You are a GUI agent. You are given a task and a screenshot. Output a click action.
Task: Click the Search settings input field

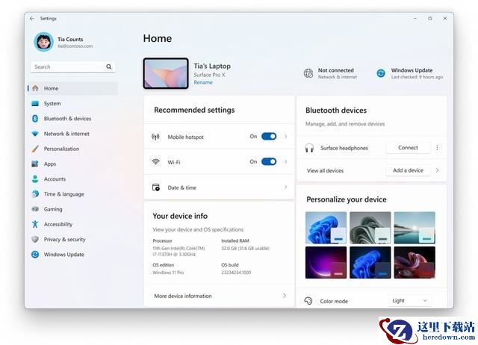click(73, 66)
